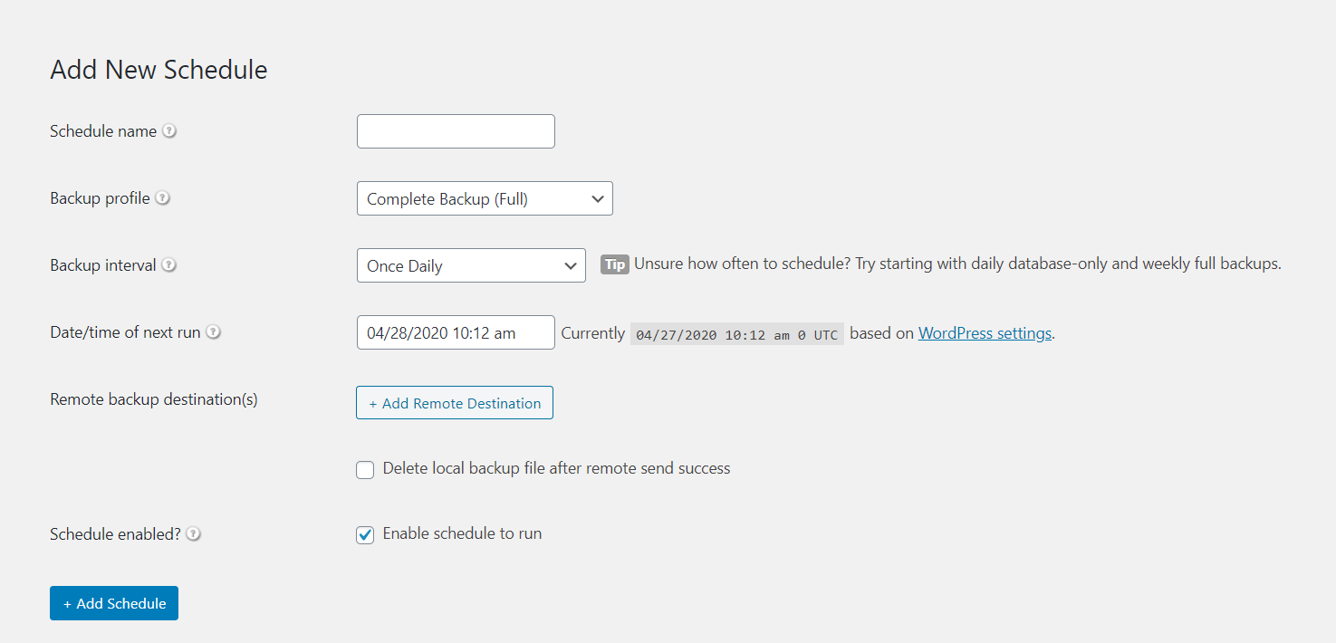This screenshot has height=643, width=1336.
Task: Click the Backup interval help question icon
Action: (x=168, y=265)
